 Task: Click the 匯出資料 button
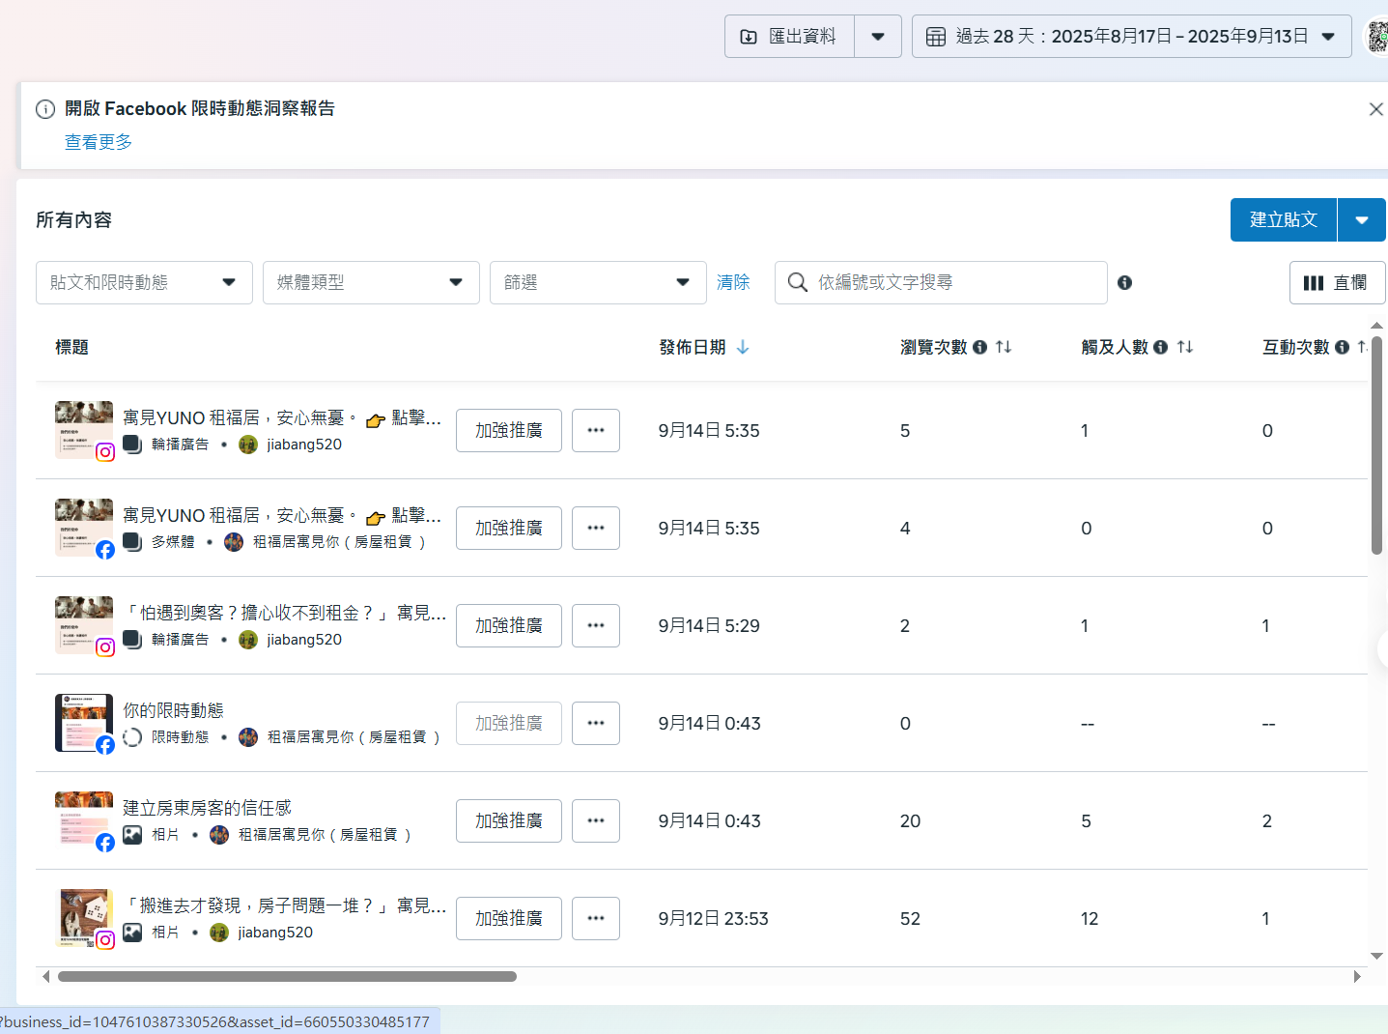[x=789, y=37]
